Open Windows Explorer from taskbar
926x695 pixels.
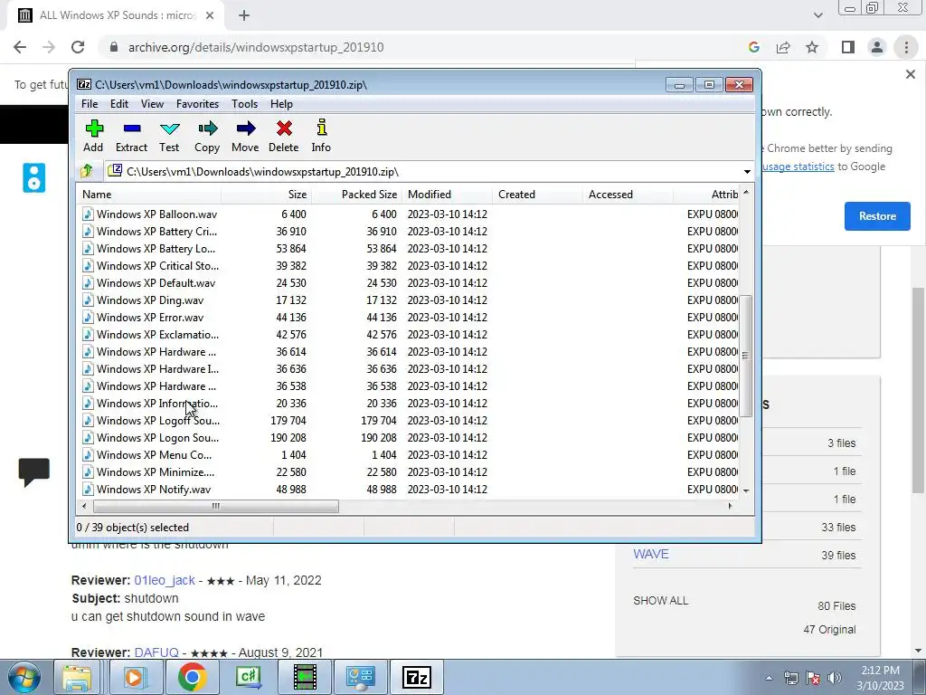[x=77, y=677]
